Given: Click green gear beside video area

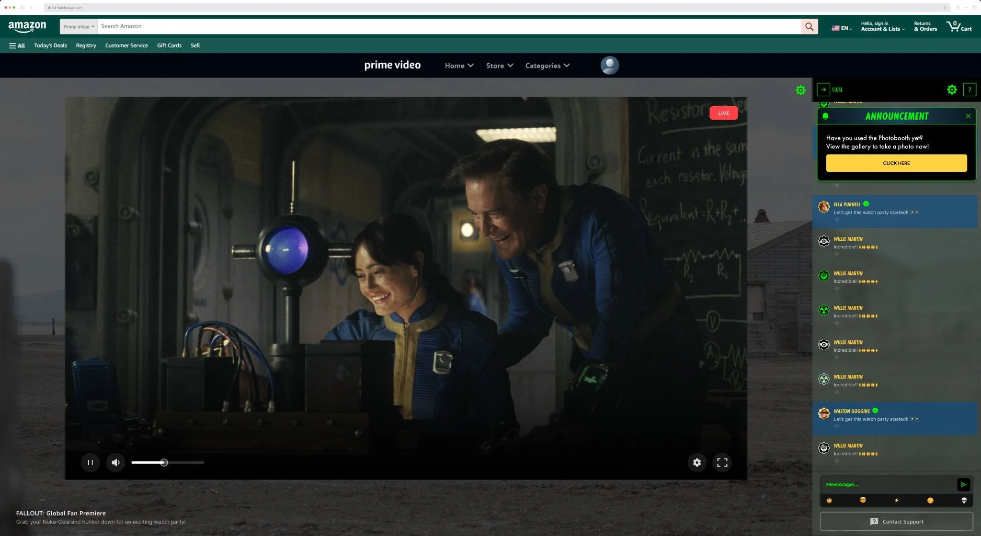Looking at the screenshot, I should [800, 90].
